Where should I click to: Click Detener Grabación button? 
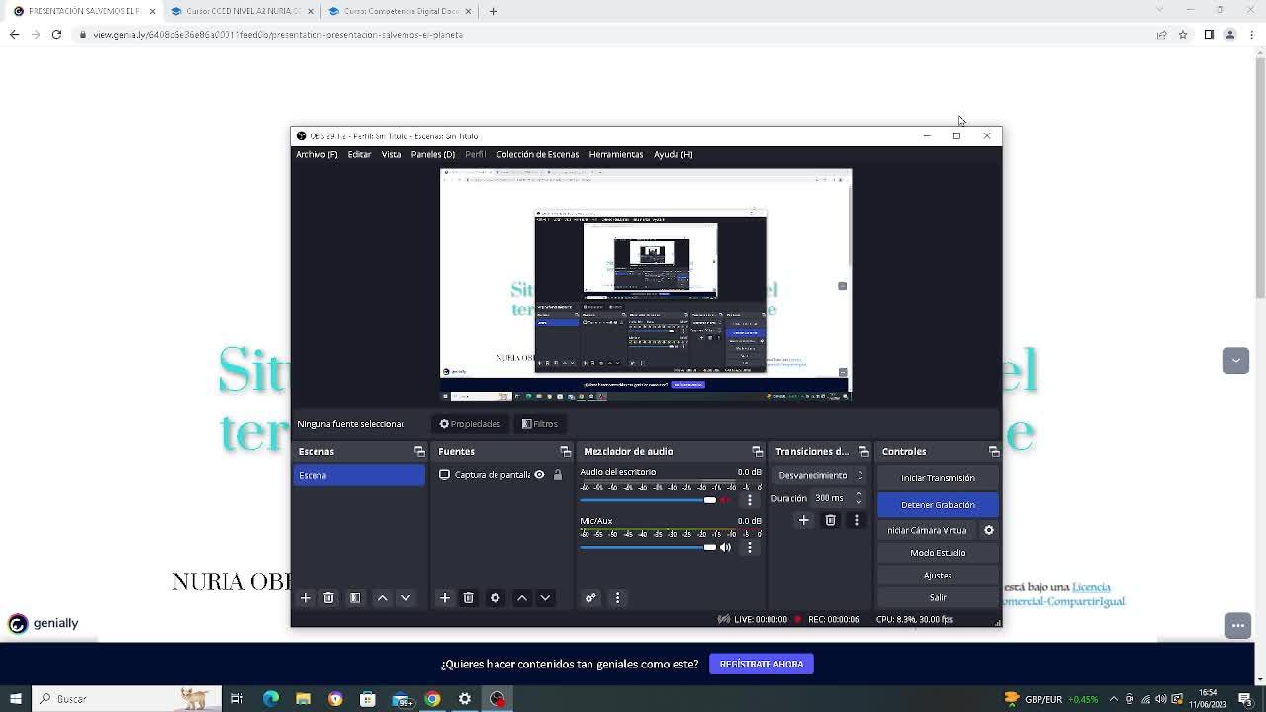pyautogui.click(x=938, y=505)
